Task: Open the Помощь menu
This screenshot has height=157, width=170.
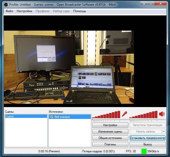Action: coord(79,11)
